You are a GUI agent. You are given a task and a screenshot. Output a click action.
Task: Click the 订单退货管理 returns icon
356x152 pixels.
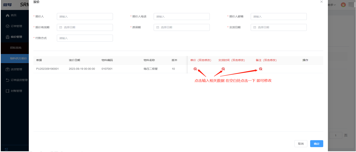tap(7, 80)
